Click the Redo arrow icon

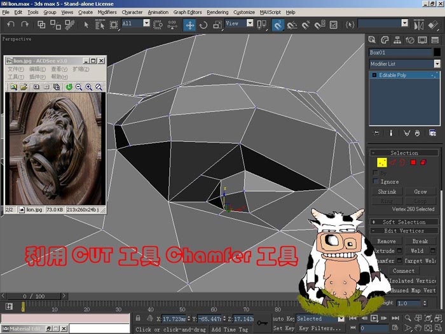point(25,25)
